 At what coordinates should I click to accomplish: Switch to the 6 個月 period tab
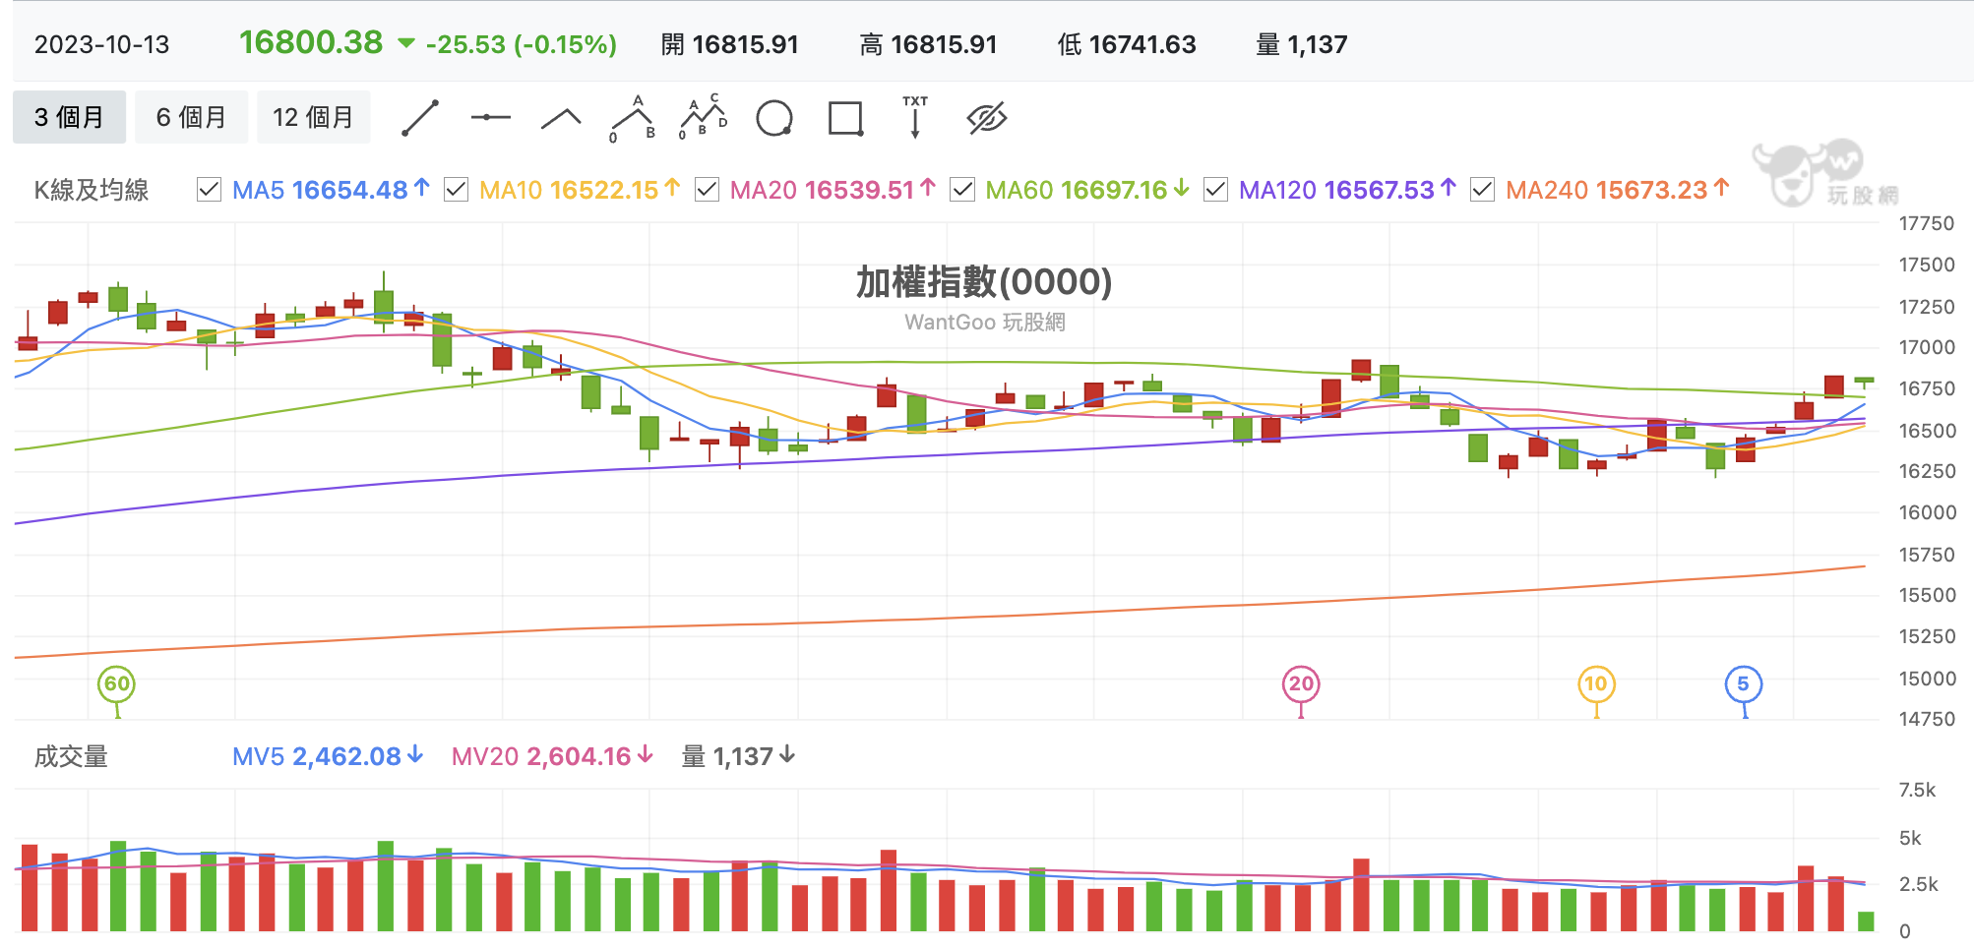[191, 117]
